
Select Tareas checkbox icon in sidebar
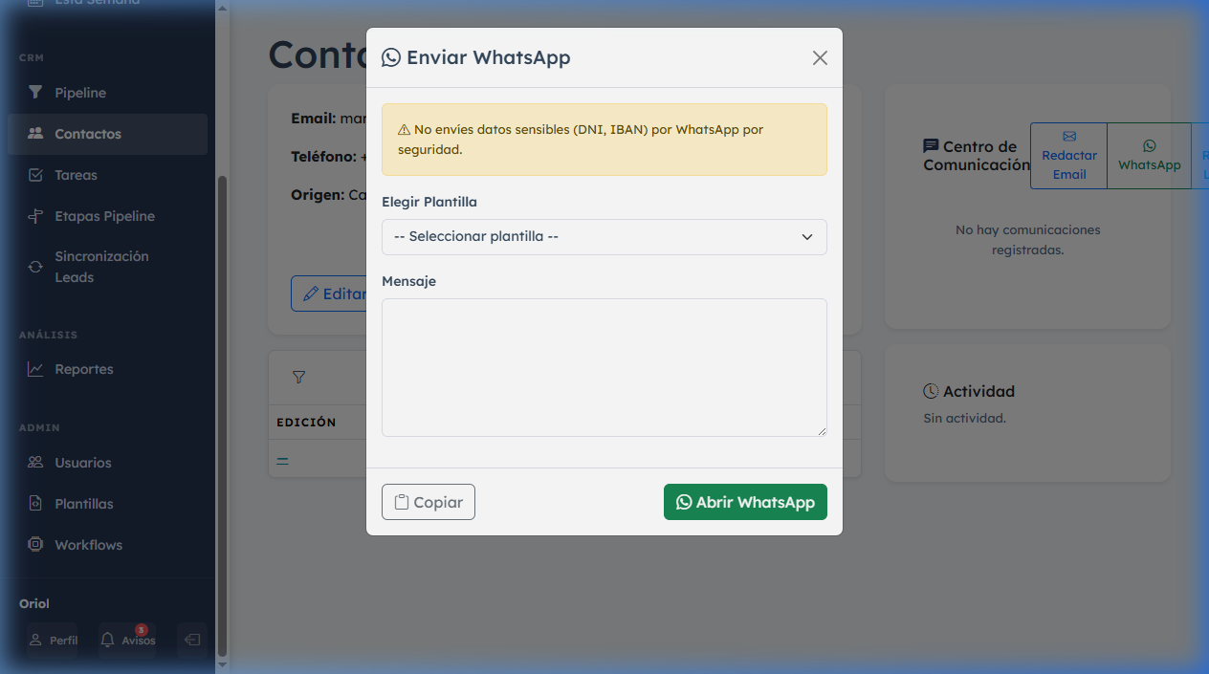coord(35,175)
